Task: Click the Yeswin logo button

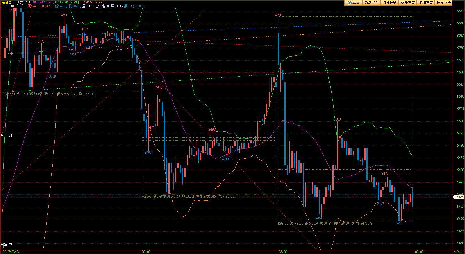Action: pos(353,3)
